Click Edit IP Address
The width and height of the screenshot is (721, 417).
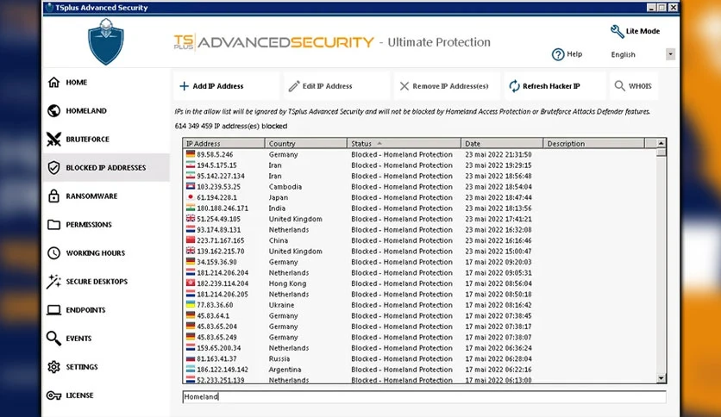(x=336, y=86)
